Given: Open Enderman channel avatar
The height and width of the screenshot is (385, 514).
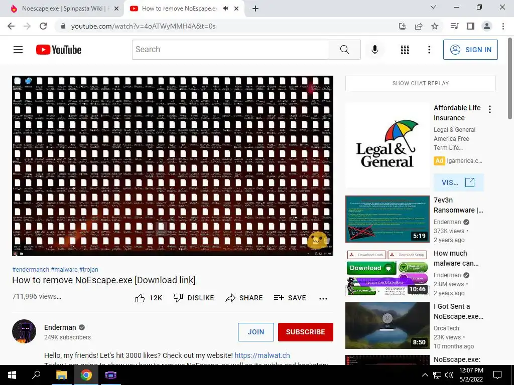Looking at the screenshot, I should [x=24, y=331].
